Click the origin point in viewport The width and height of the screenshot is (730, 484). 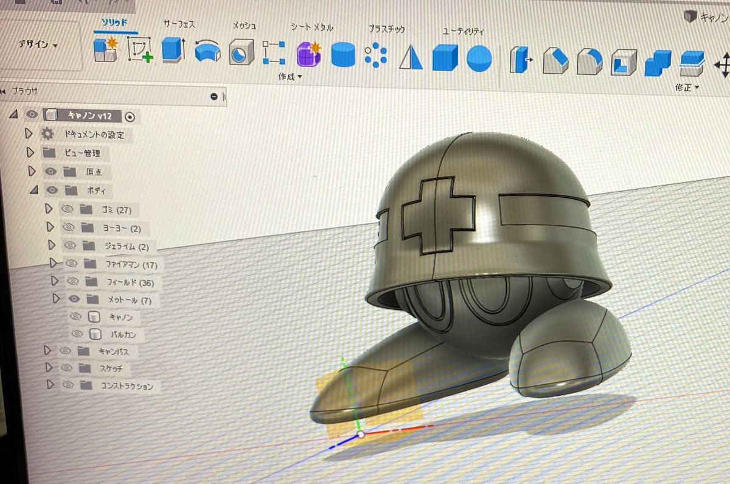361,434
